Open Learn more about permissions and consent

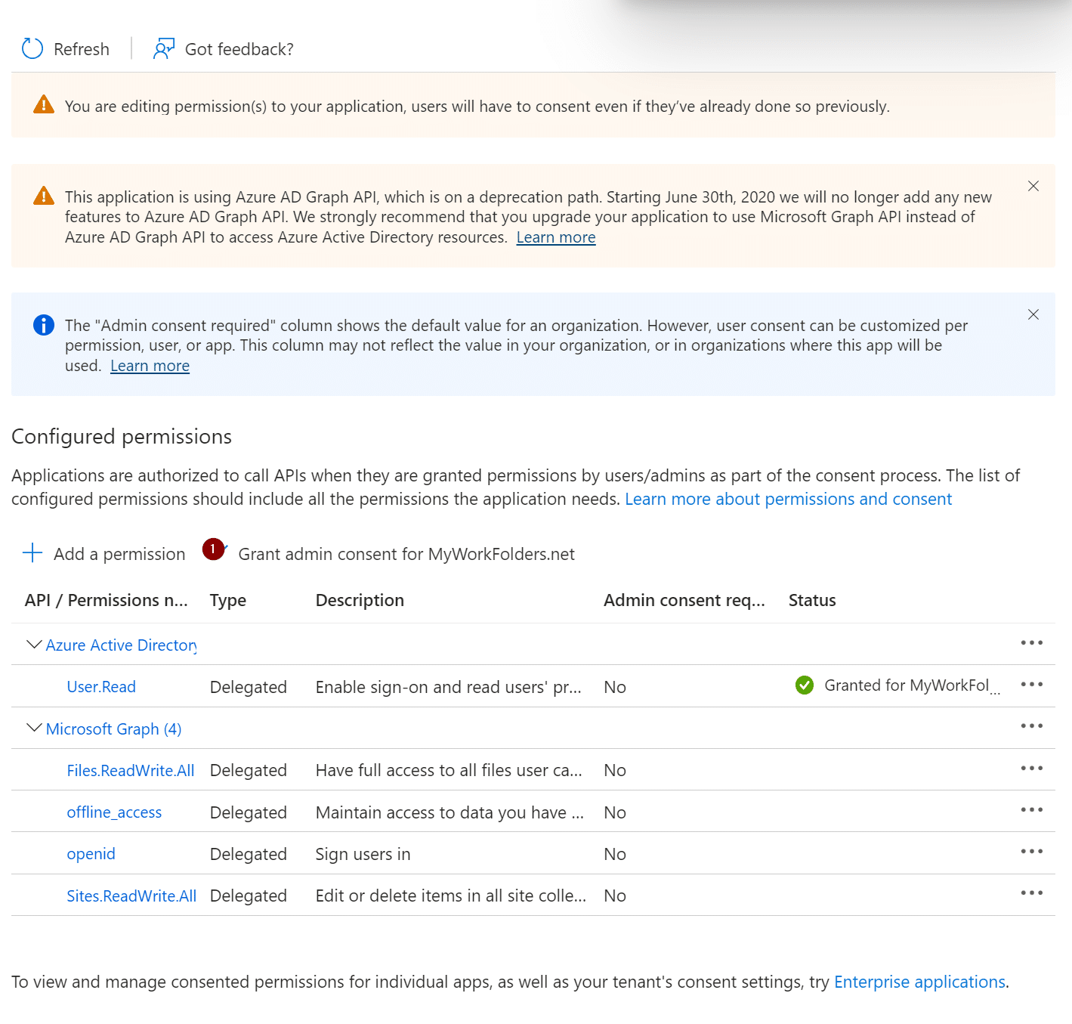click(x=788, y=499)
